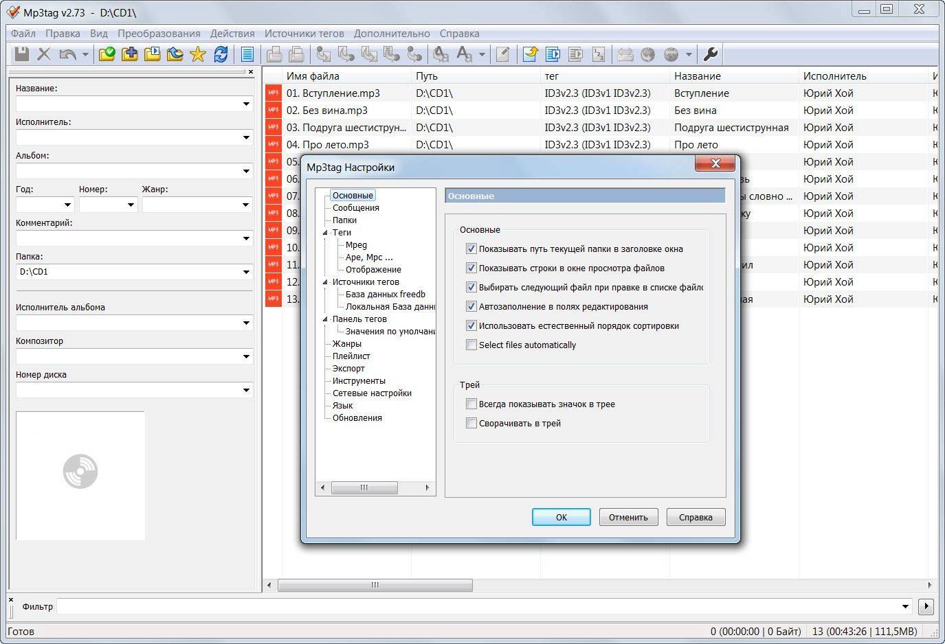Click the first greyed converter icon

pos(322,54)
